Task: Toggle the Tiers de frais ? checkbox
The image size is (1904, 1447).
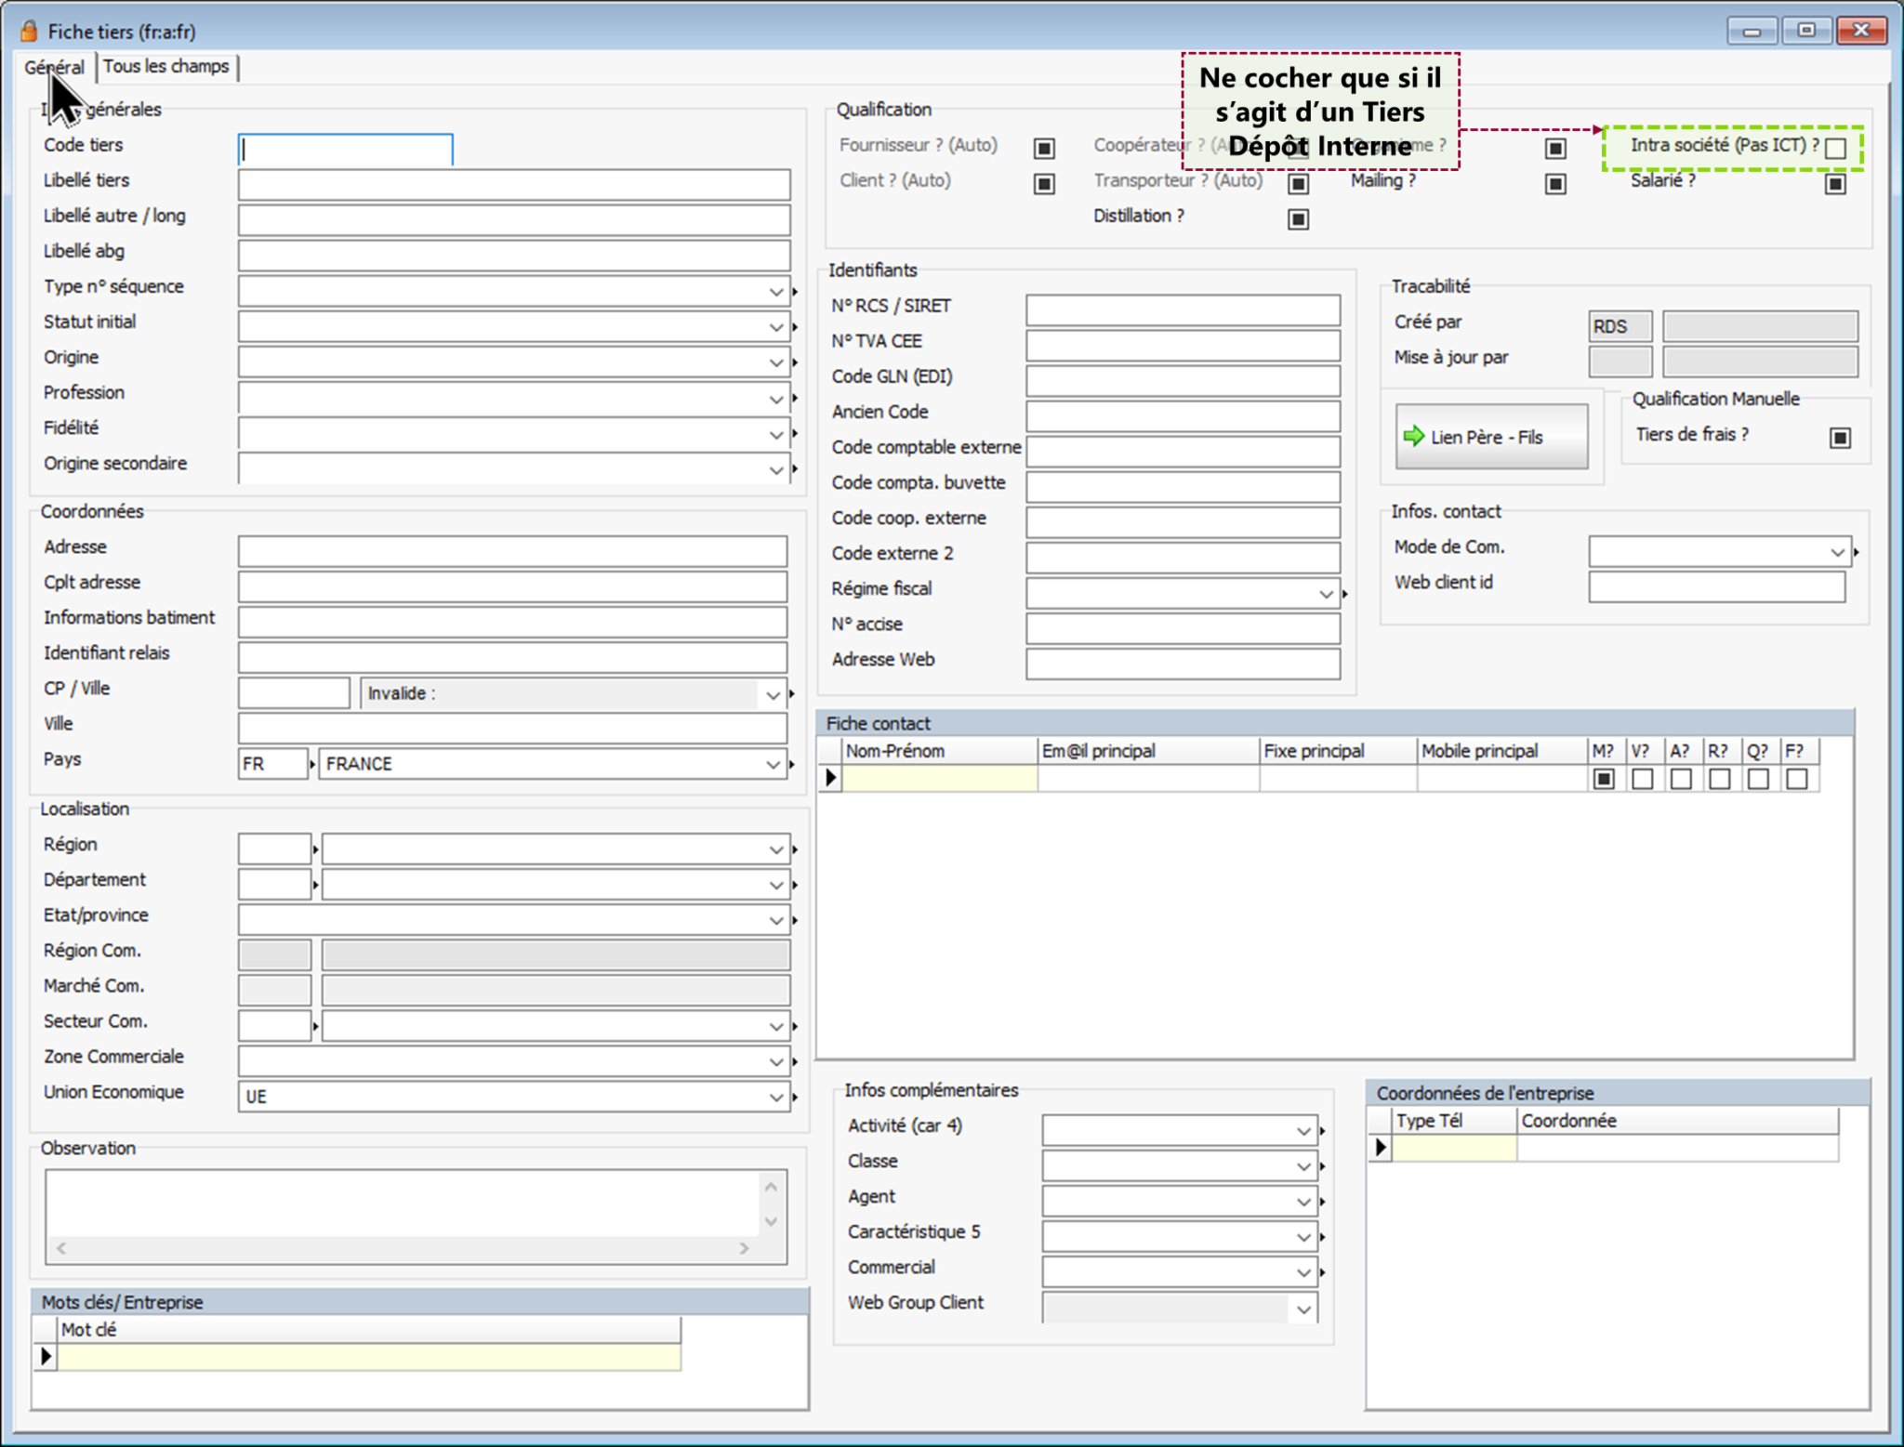Action: [1840, 437]
